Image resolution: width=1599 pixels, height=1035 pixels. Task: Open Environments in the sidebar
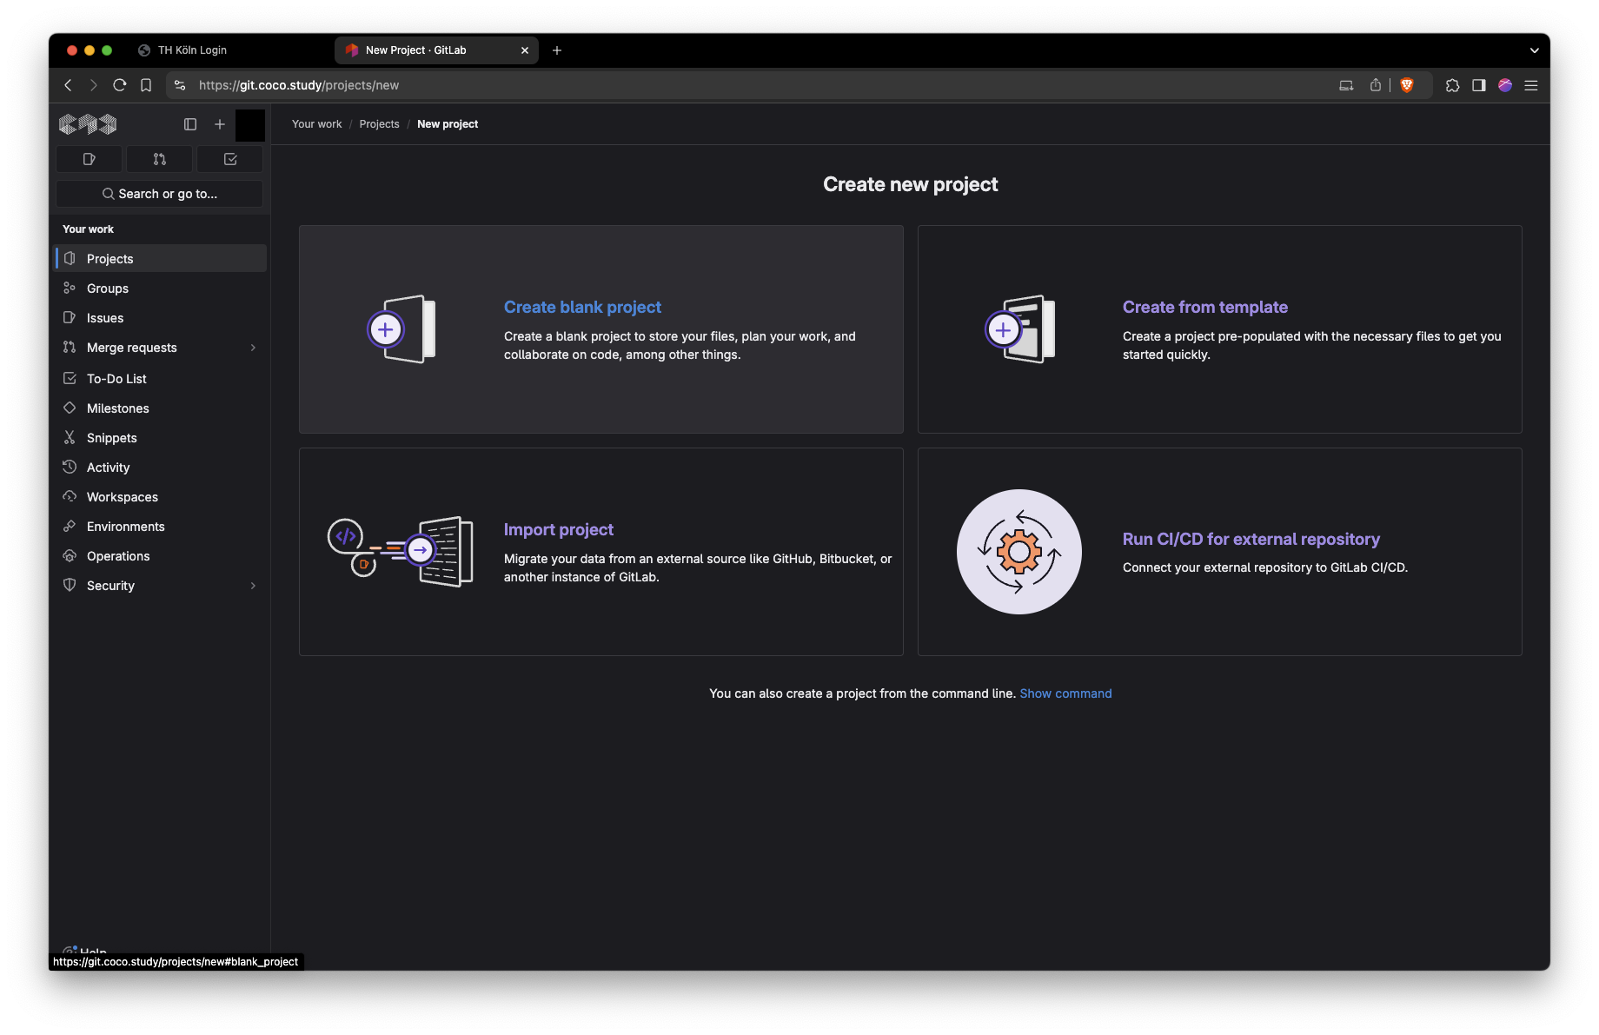160,526
